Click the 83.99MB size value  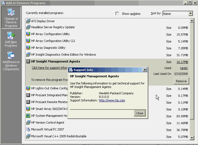[182, 116]
